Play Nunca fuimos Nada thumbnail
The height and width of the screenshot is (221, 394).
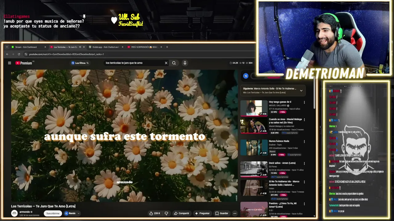[x=254, y=147]
